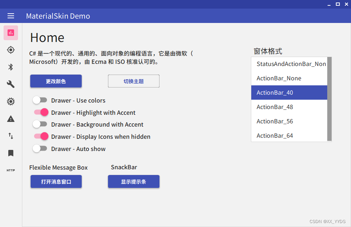Screen dimensions: 351x227
Task: Close the MaterialSkin Demo window
Action: (x=347, y=4)
